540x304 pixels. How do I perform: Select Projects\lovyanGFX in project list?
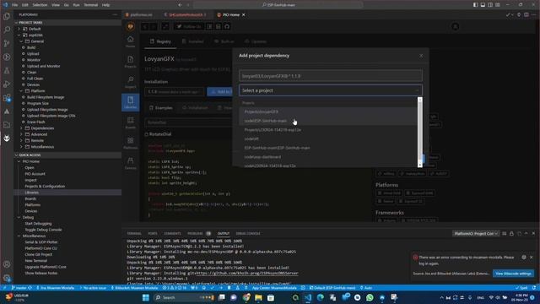262,111
